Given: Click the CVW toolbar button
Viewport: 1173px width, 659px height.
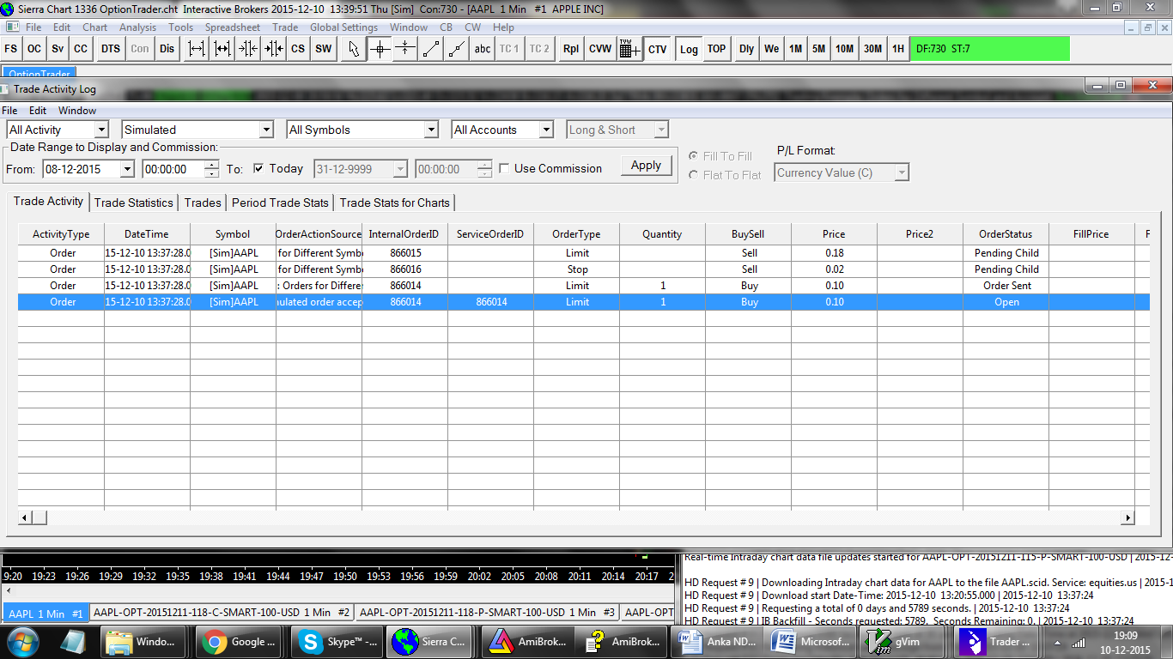Looking at the screenshot, I should pyautogui.click(x=600, y=49).
